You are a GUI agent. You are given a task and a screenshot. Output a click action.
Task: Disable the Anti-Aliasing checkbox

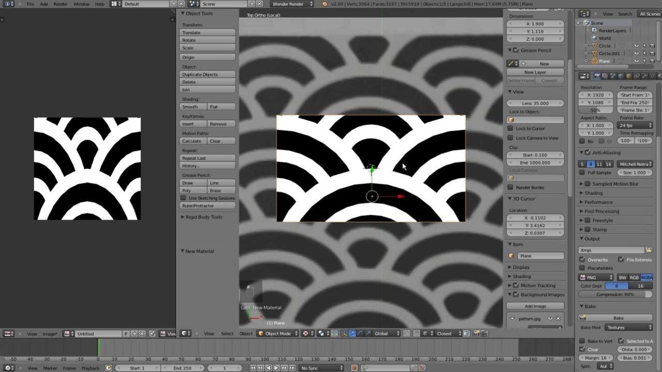click(x=587, y=152)
